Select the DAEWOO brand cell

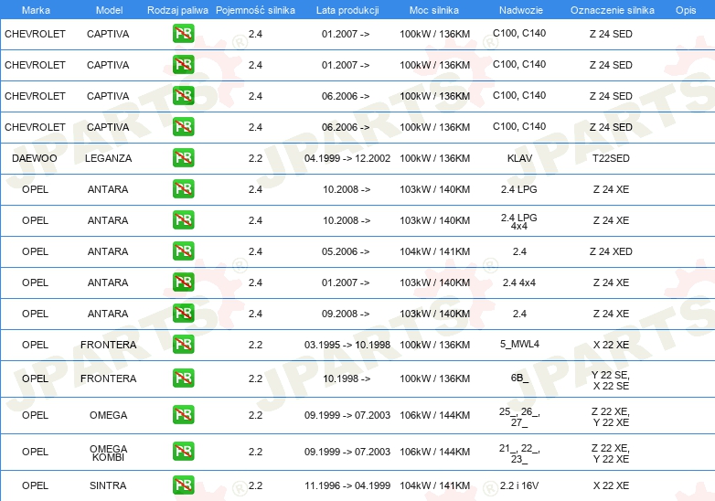coord(35,158)
